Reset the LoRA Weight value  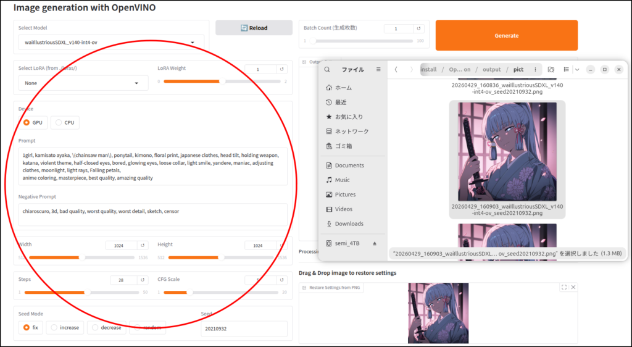(x=283, y=69)
